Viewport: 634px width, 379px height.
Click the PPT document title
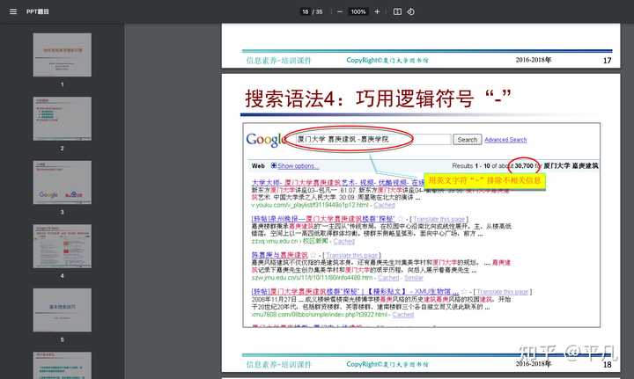coord(38,11)
